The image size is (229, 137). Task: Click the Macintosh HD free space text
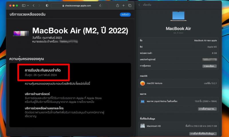click(x=201, y=126)
